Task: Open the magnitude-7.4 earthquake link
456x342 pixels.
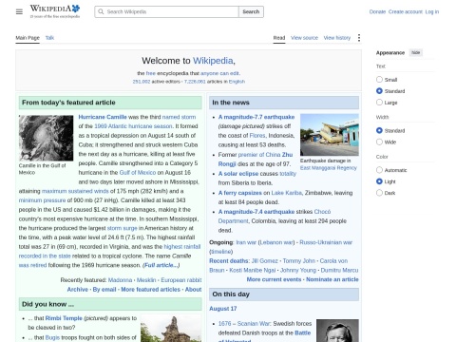Action: click(256, 212)
